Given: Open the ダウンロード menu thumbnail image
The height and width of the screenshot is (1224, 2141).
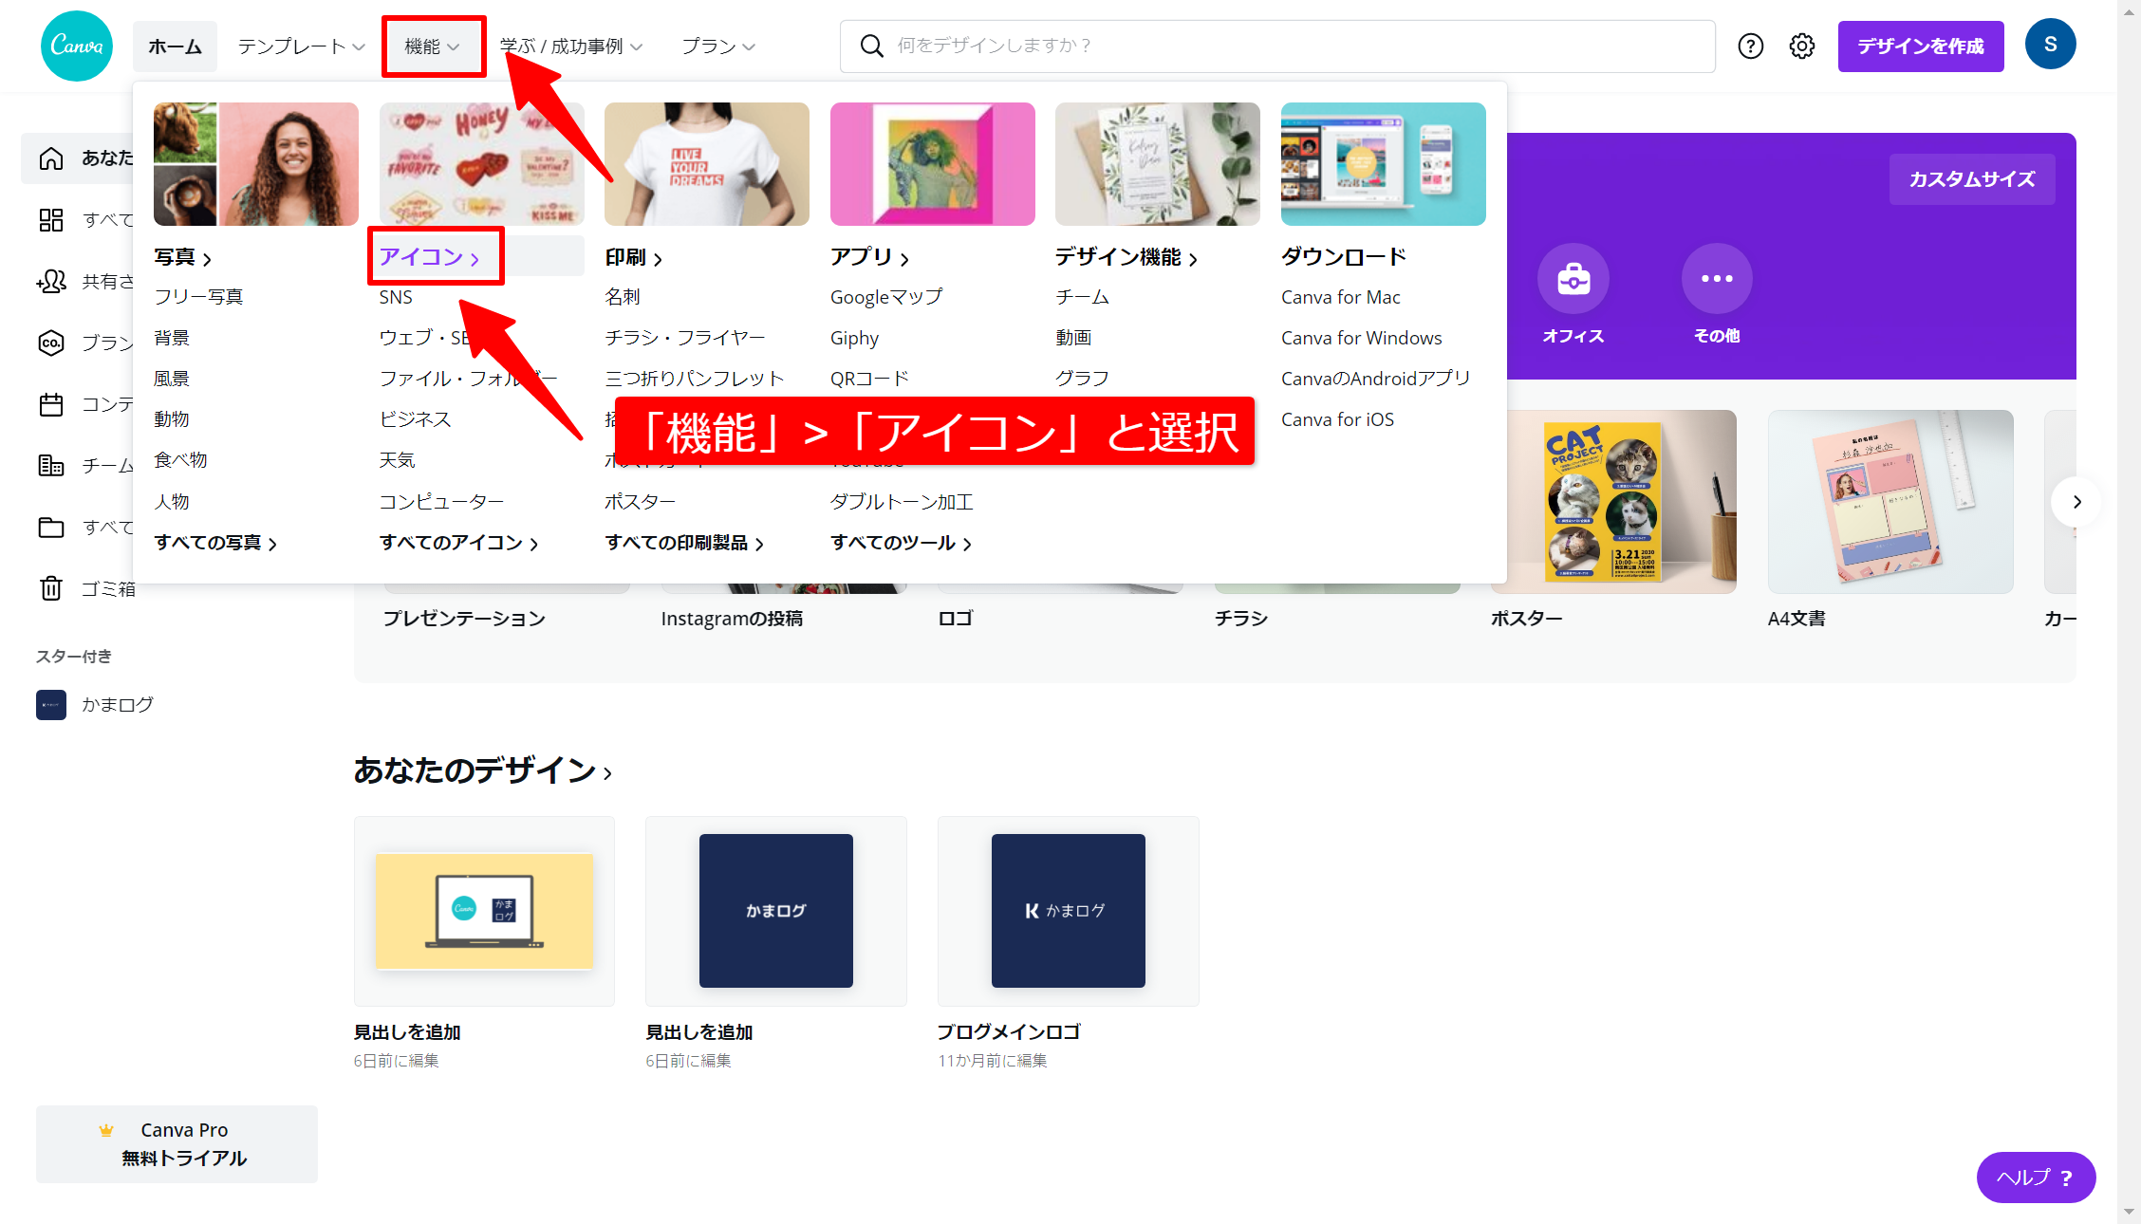Looking at the screenshot, I should [x=1383, y=164].
